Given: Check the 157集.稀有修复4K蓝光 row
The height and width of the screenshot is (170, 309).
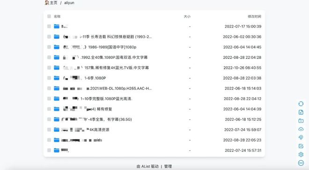Looking at the screenshot, I should coord(49,68).
